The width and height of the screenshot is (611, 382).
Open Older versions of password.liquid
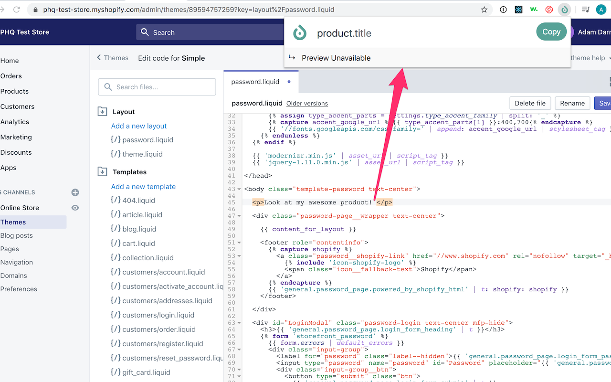(x=307, y=103)
